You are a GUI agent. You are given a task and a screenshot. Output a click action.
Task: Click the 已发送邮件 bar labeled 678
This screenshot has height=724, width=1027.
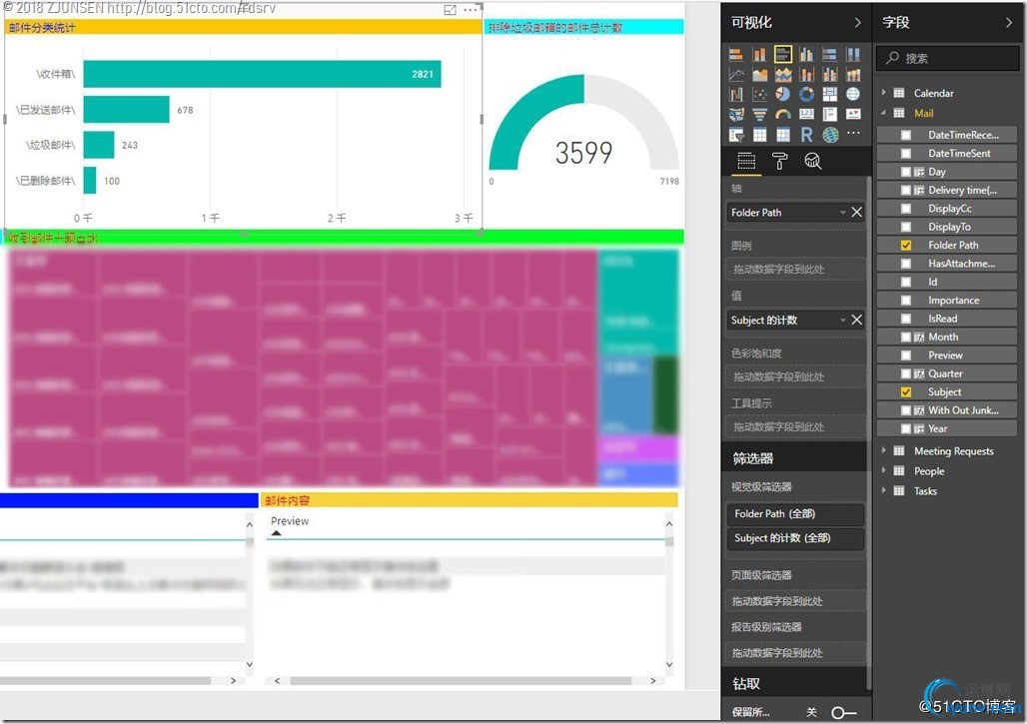tap(127, 109)
